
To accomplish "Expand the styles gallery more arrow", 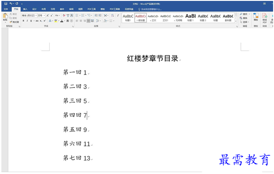I will [x=236, y=21].
